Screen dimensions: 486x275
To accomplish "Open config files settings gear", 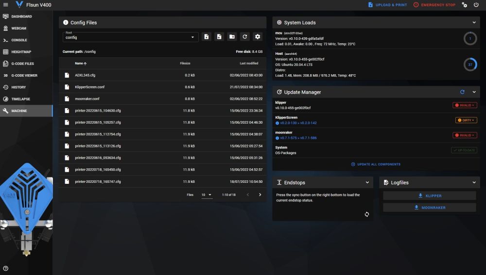I will coord(258,36).
